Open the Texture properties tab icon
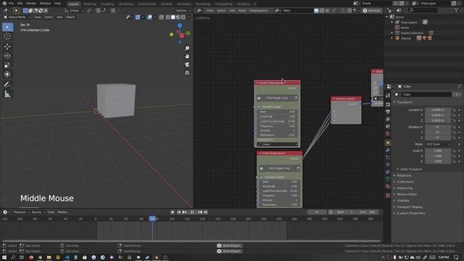 click(x=388, y=195)
